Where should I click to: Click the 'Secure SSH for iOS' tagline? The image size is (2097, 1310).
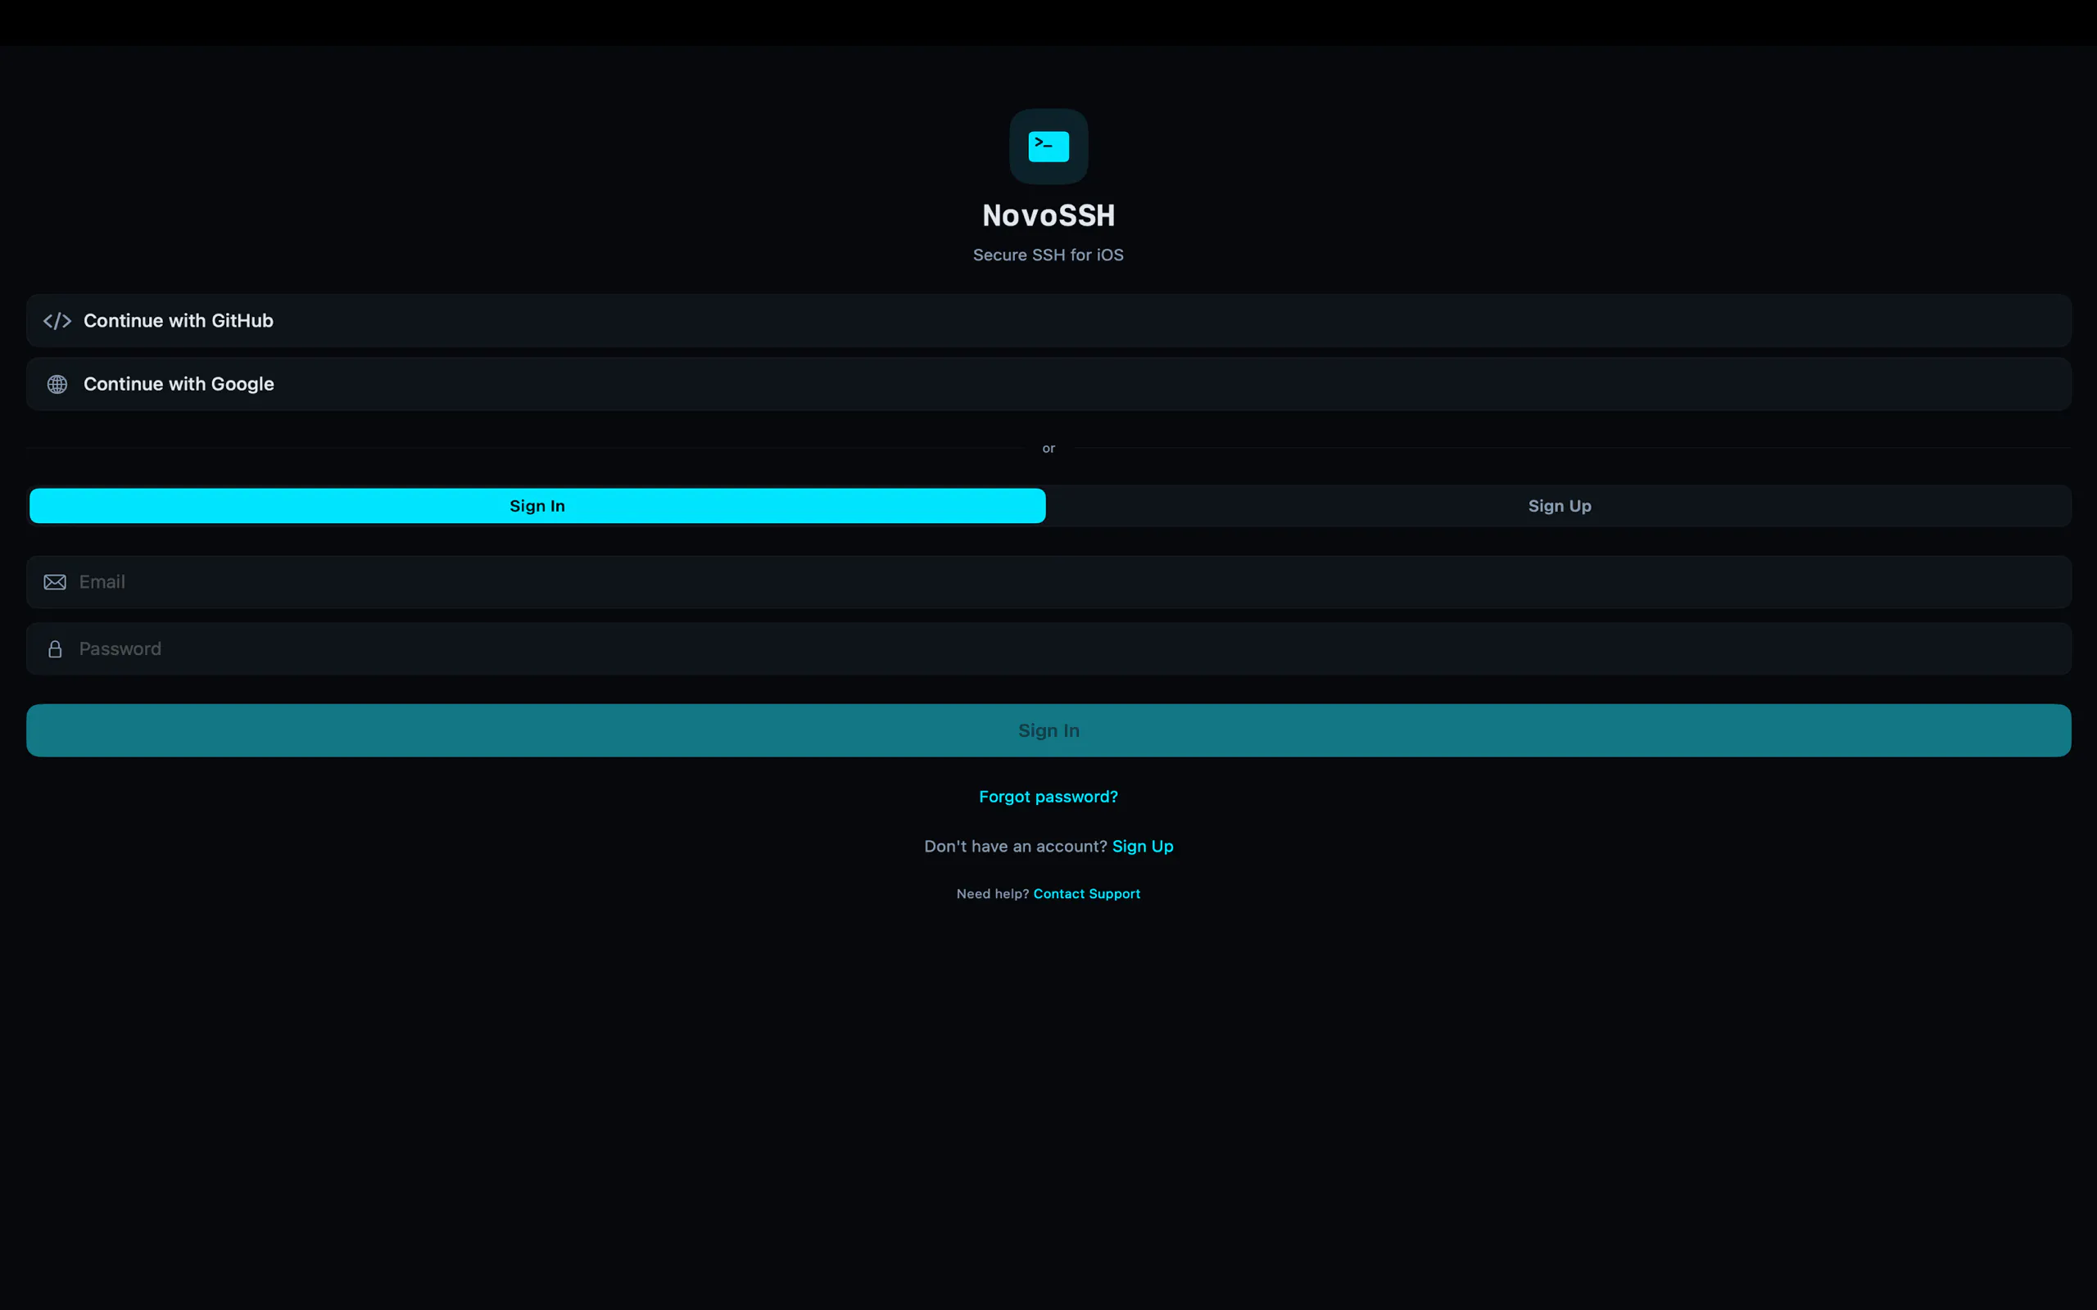tap(1048, 255)
